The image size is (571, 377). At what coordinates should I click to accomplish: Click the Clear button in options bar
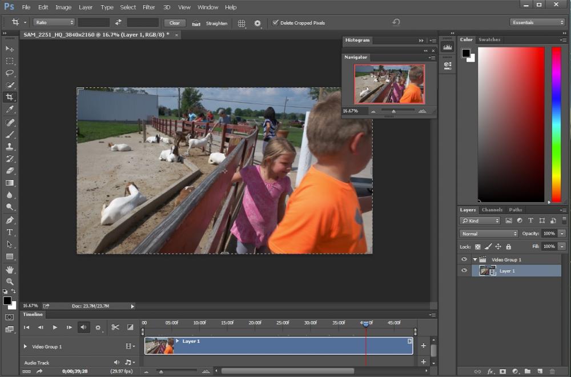(x=175, y=23)
